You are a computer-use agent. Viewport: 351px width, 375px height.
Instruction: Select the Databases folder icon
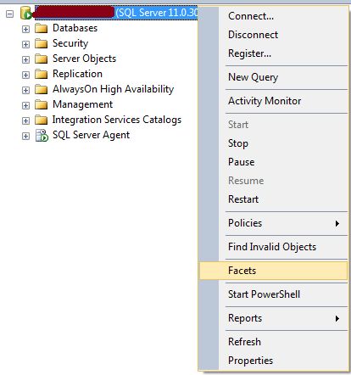point(42,28)
